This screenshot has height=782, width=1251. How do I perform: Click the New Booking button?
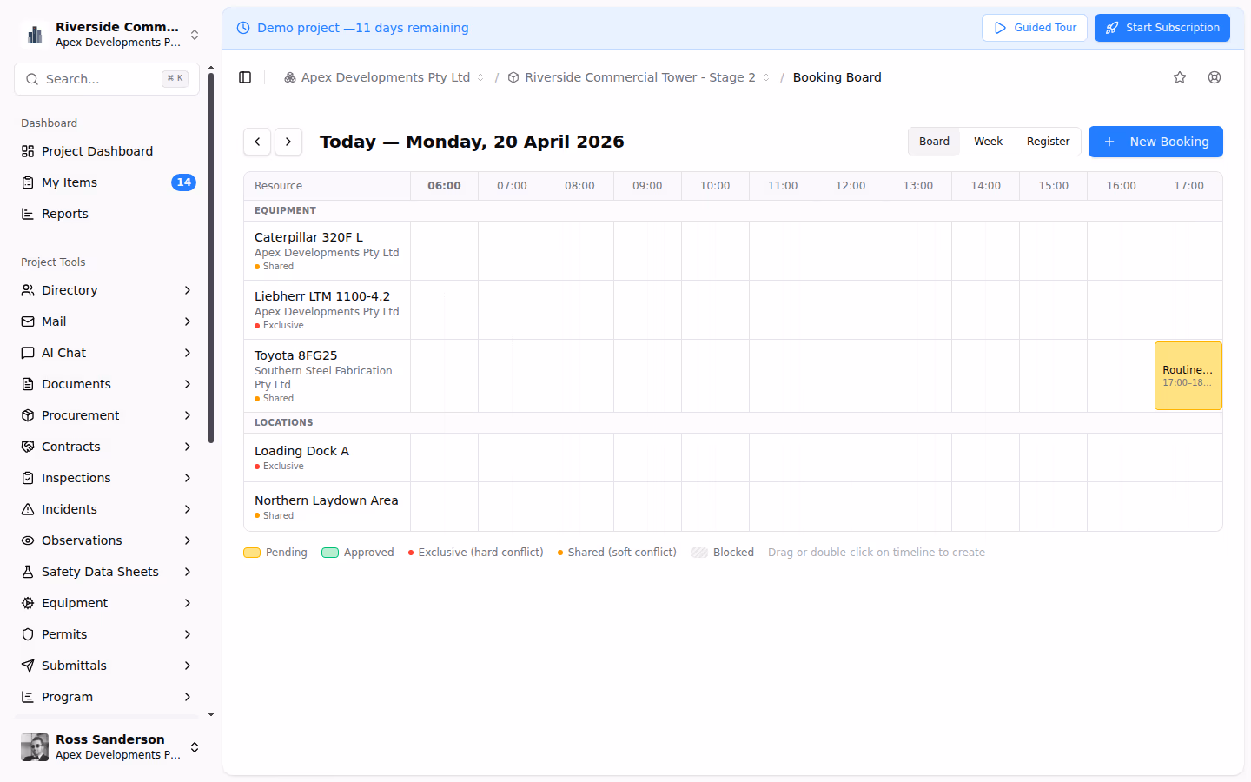1155,141
